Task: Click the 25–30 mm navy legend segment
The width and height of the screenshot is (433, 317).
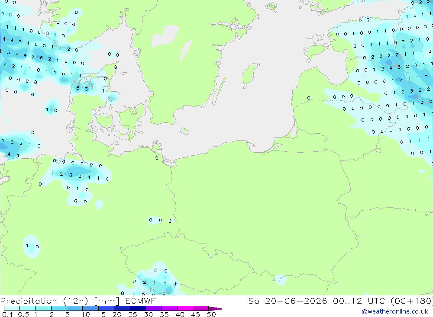Action: point(138,308)
